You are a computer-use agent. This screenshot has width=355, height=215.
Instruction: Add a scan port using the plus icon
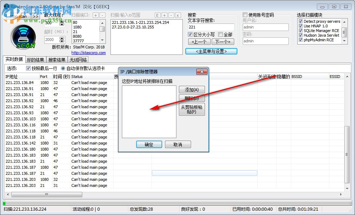pos(96,16)
